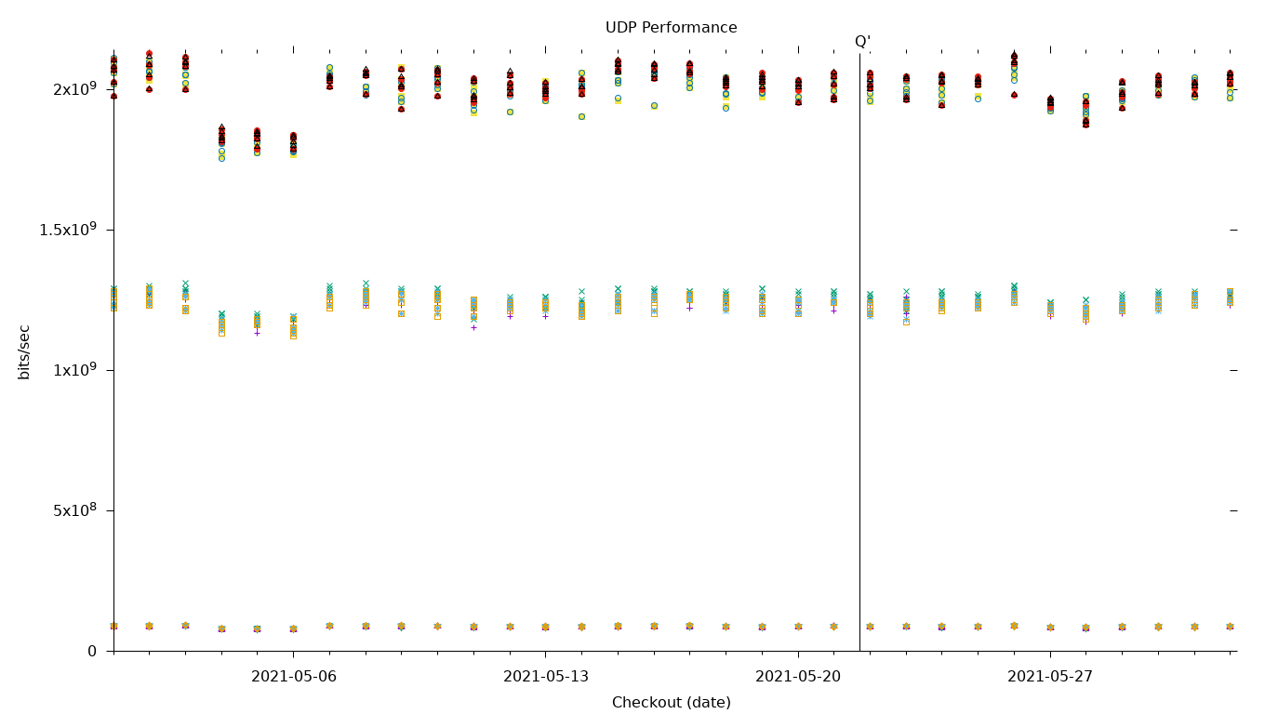Click the 2021-05-27 date label
Viewport: 1265px width, 714px height.
click(x=1050, y=677)
